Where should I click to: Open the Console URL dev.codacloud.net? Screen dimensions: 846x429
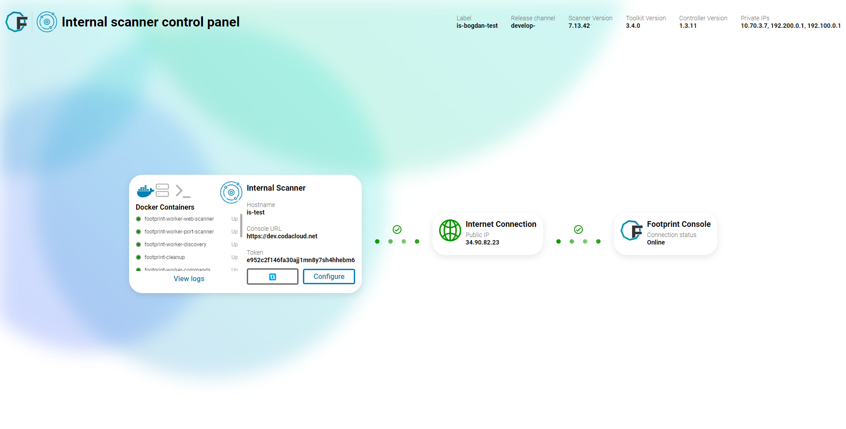[282, 236]
